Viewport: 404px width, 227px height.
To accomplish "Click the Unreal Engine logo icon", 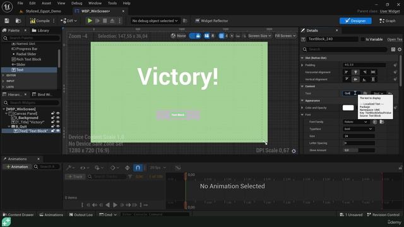I will (x=7, y=7).
